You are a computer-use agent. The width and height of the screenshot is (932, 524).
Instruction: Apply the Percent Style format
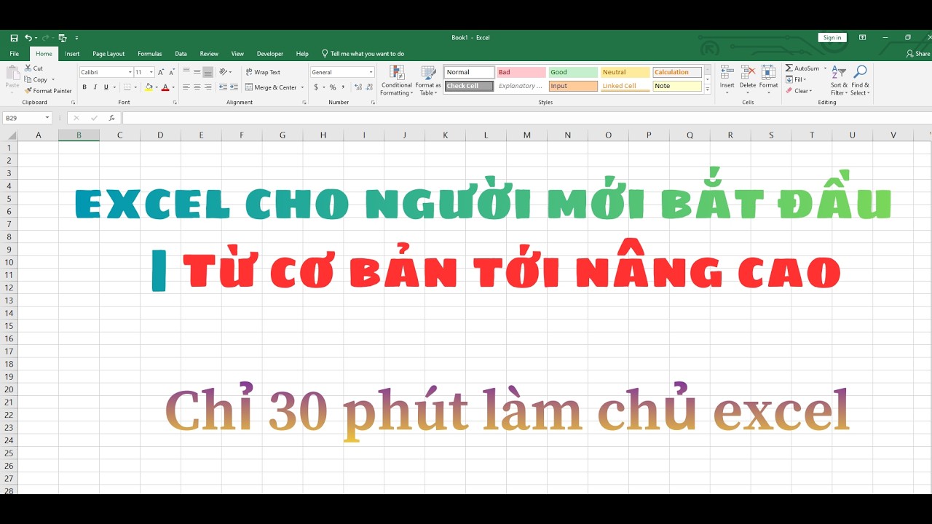point(333,87)
